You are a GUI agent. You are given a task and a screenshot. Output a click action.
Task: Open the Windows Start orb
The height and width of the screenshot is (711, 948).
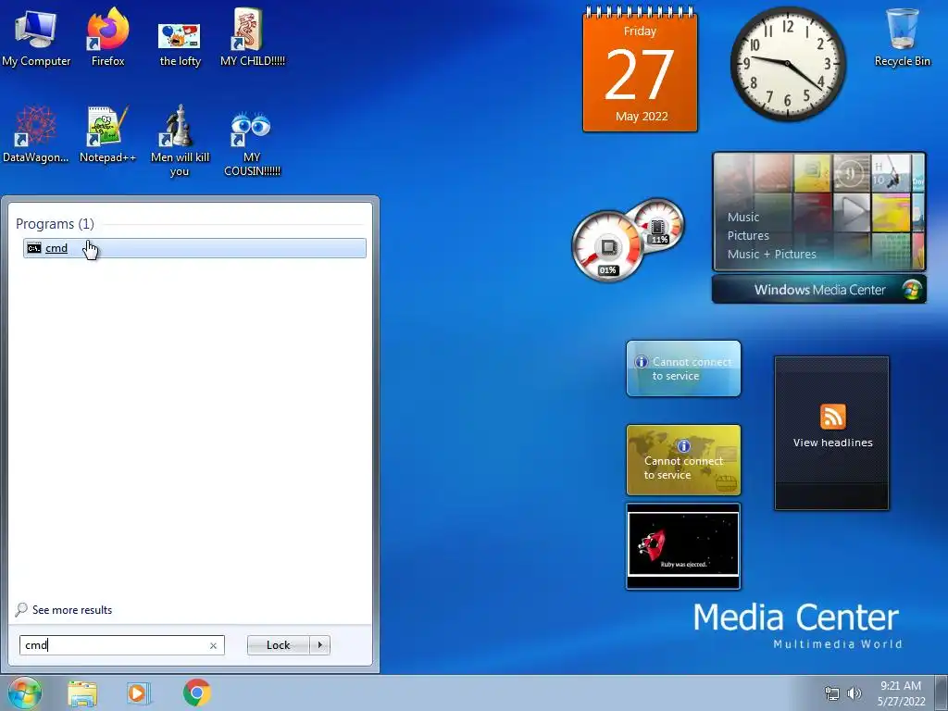point(24,692)
